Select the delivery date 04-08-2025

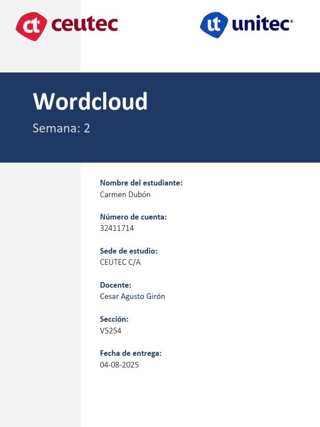point(119,365)
